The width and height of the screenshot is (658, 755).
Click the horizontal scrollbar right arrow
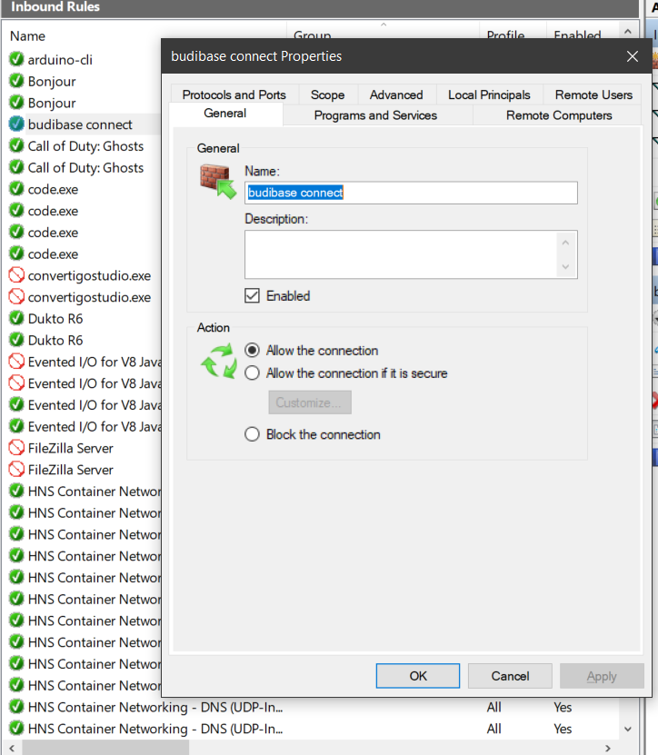(x=608, y=749)
